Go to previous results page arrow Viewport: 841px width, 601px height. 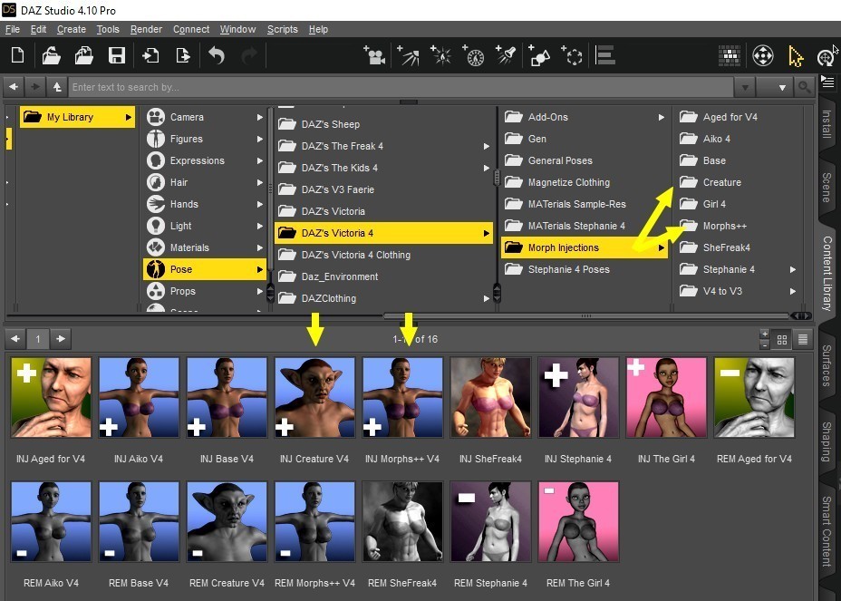point(15,339)
